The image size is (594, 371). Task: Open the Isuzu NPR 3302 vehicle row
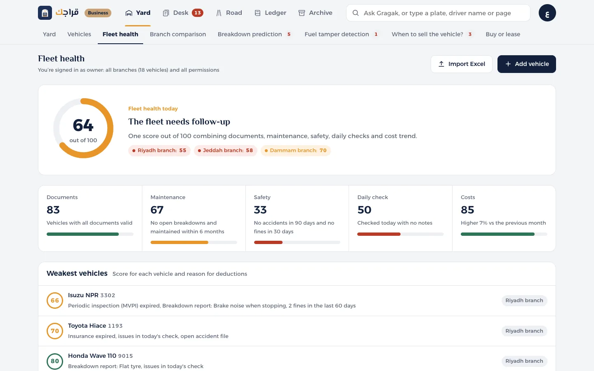tap(297, 301)
